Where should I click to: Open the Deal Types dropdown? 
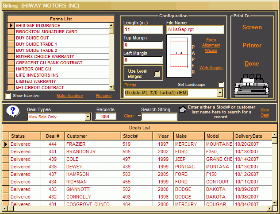(88, 117)
